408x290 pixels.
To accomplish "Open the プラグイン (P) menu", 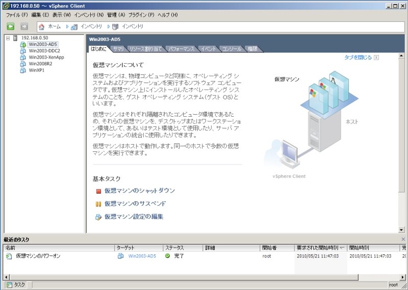I will coord(141,15).
